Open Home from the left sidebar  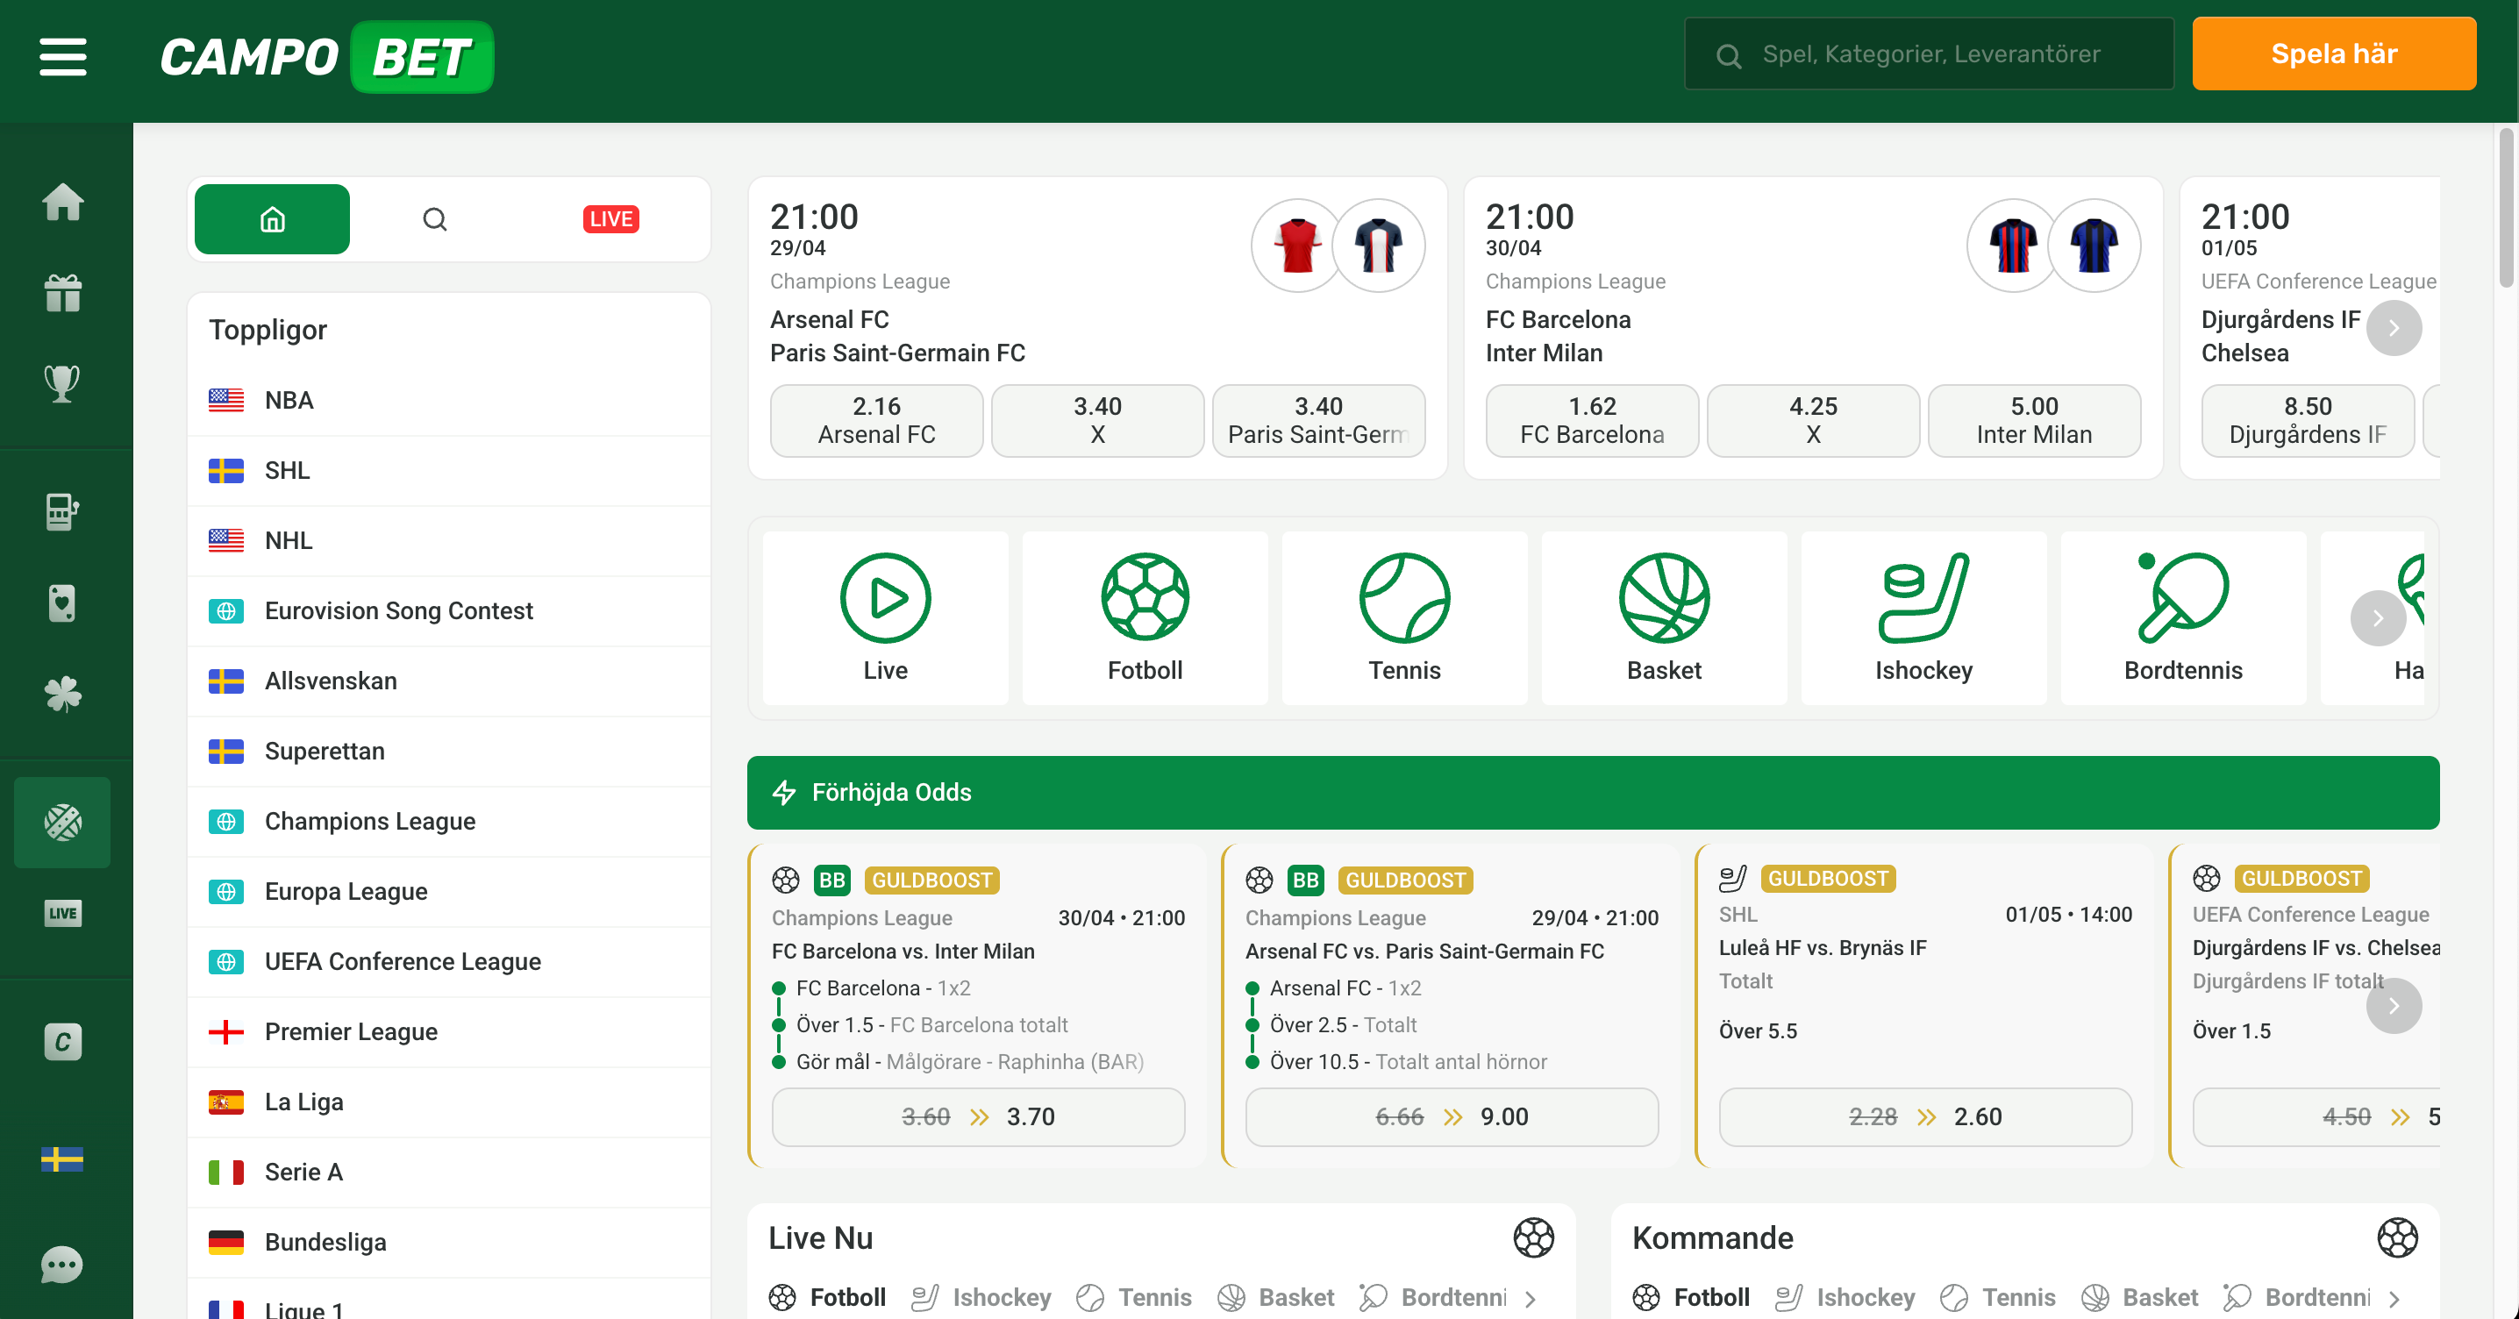coord(62,203)
